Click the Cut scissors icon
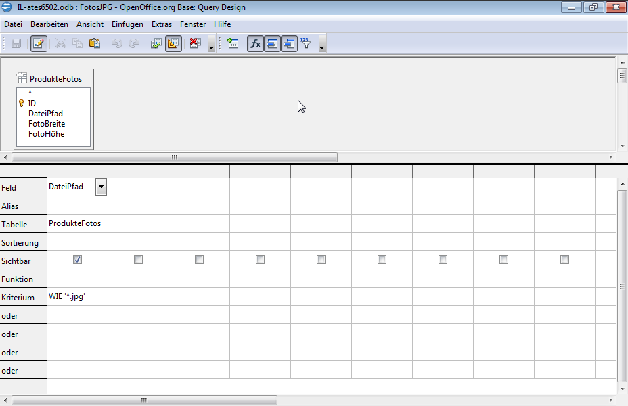 [x=60, y=43]
